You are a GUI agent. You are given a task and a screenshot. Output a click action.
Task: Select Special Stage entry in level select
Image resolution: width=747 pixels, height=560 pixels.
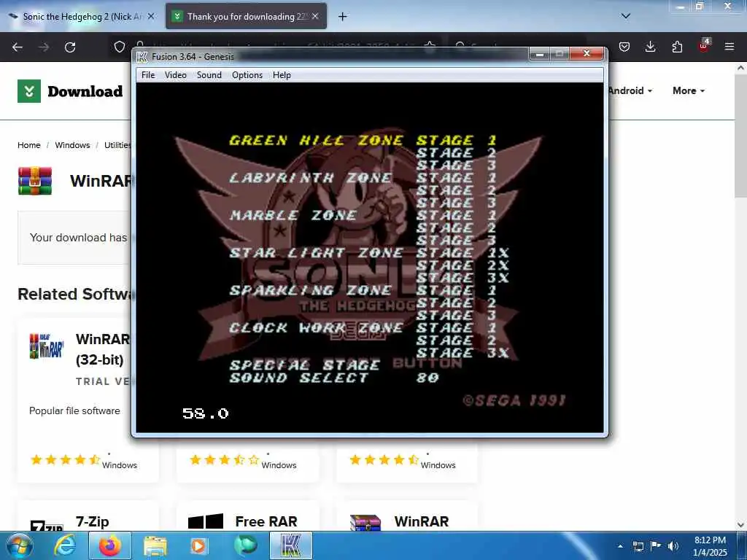pyautogui.click(x=304, y=365)
